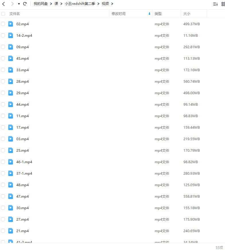
Task: Expand chevron after 我的网盘 breadcrumb
Action: pos(51,4)
